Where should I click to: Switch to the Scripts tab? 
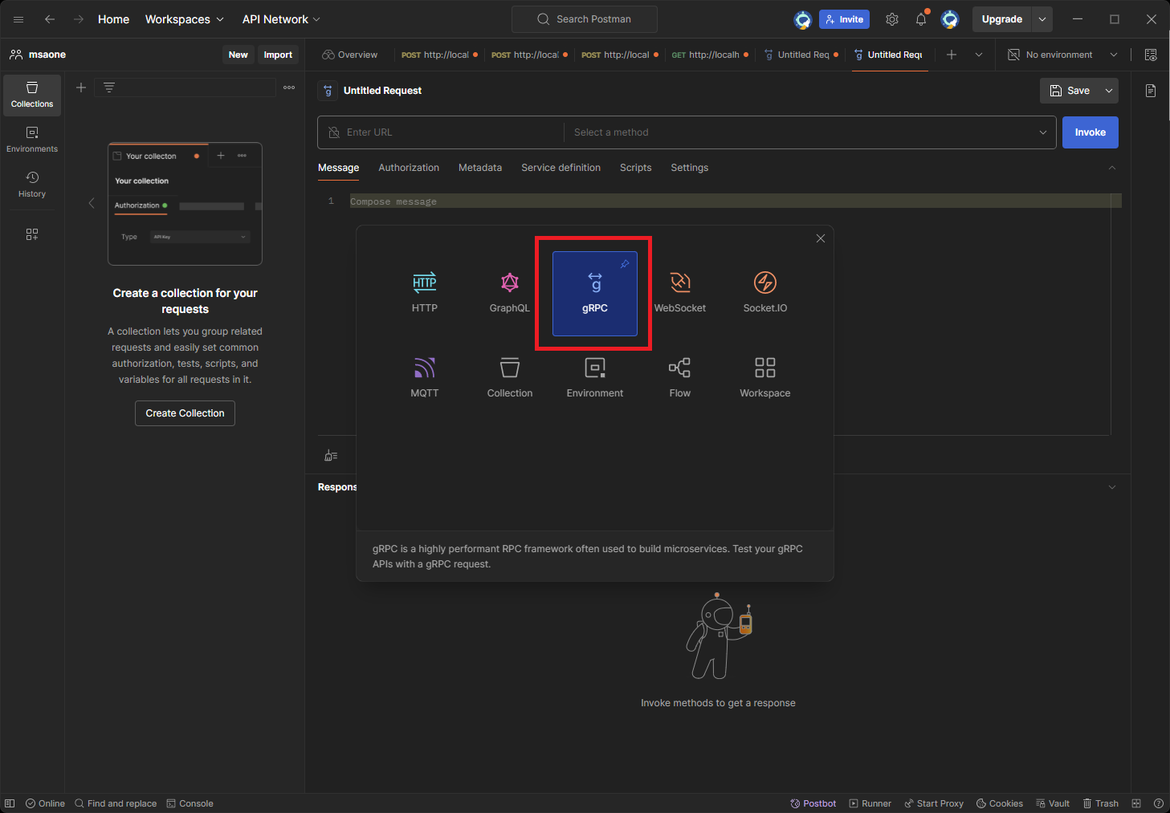point(635,168)
